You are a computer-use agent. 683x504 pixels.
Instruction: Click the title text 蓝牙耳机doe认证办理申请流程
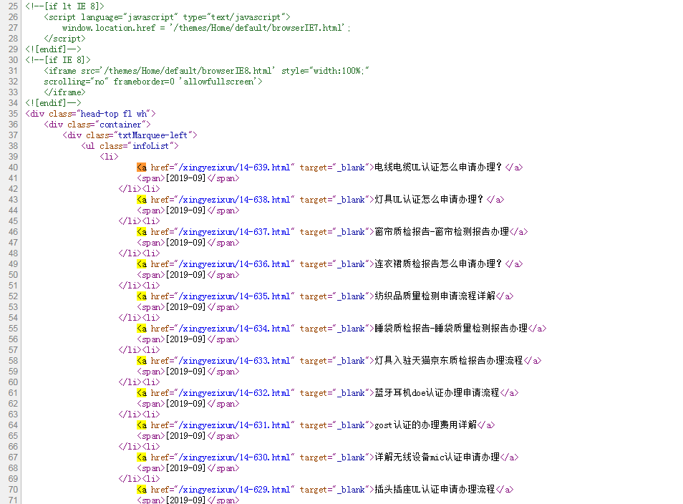(x=437, y=393)
